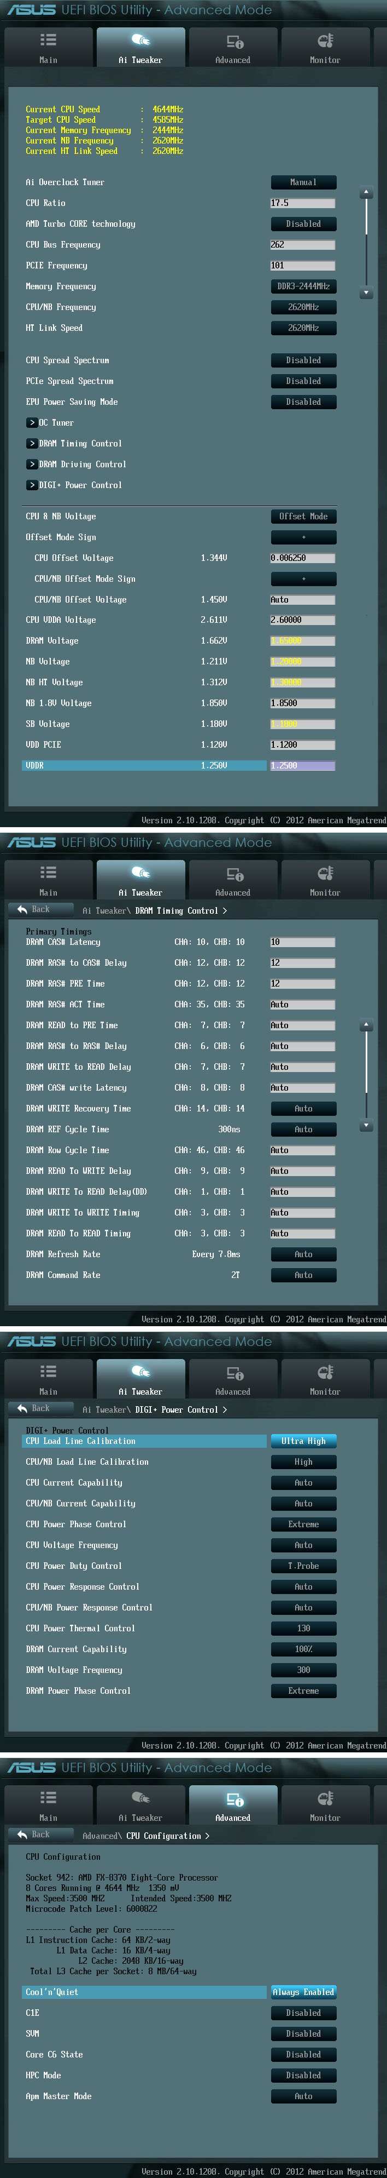Click the Advanced tab icon on the main Ai Tweaker screen

tap(234, 41)
